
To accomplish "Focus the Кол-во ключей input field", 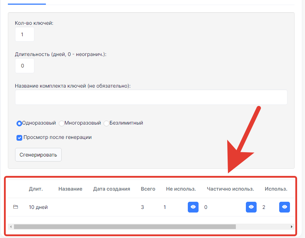I will pyautogui.click(x=25, y=34).
